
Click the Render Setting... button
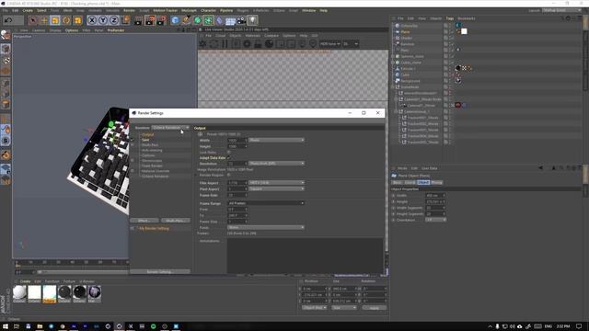click(159, 271)
